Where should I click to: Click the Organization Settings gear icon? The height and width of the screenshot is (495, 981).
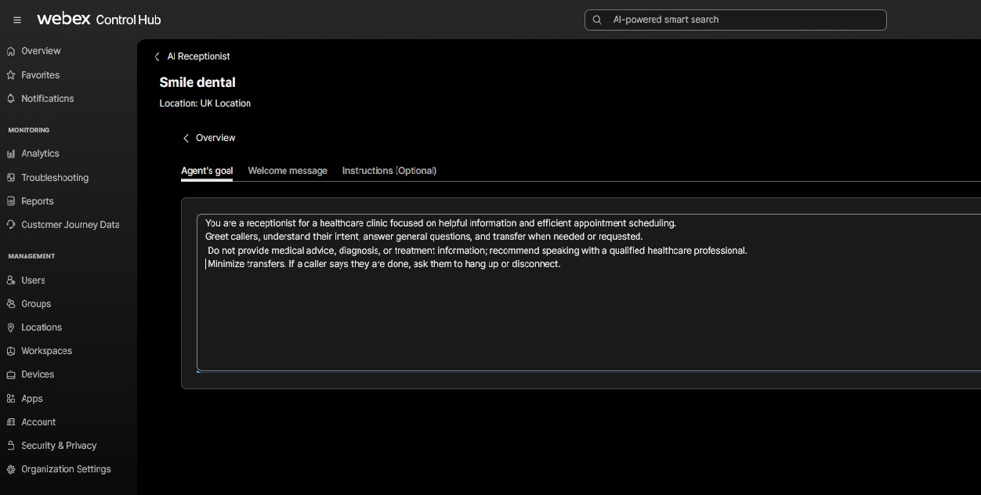point(11,469)
